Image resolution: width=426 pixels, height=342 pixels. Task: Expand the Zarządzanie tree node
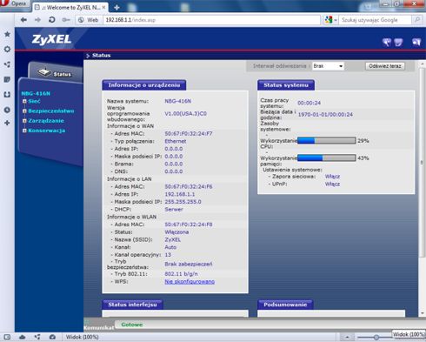[24, 121]
